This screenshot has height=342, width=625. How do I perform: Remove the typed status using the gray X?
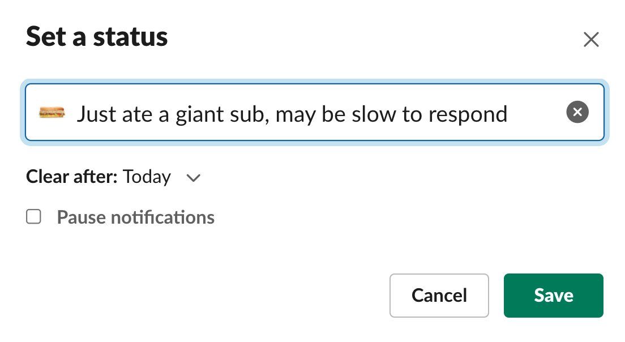tap(577, 112)
